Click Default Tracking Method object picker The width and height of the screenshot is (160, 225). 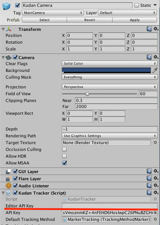pos(155,219)
